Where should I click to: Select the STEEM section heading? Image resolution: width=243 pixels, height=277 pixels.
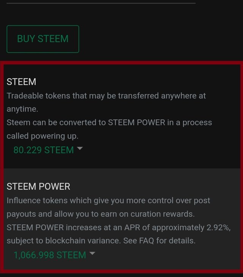click(21, 82)
